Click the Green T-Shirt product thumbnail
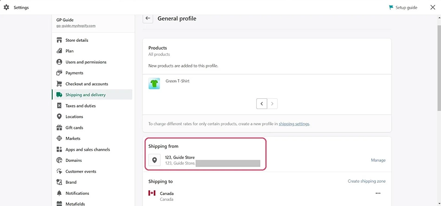The image size is (441, 206). [x=154, y=84]
